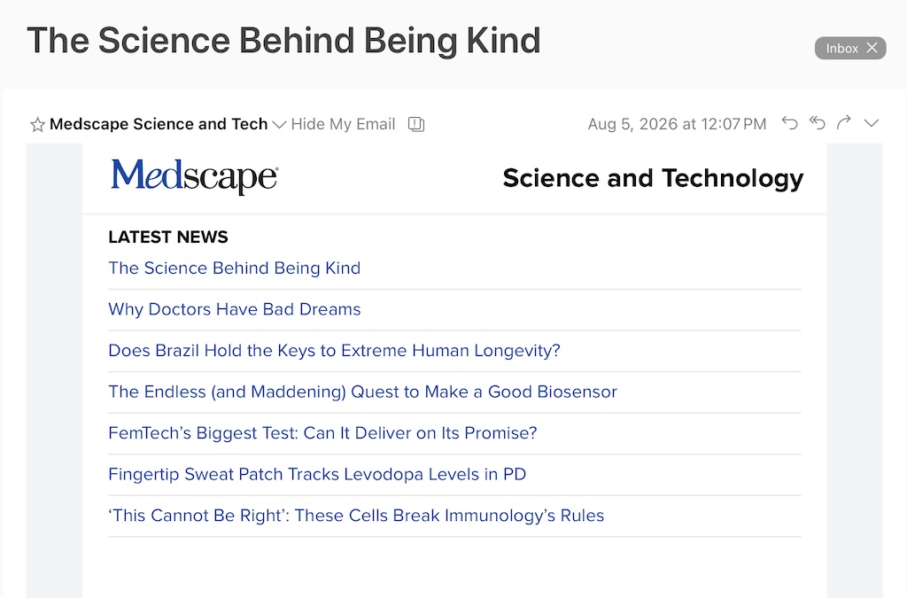This screenshot has height=598, width=907.
Task: Open the FemTech's Biggest Test link
Action: pos(322,432)
